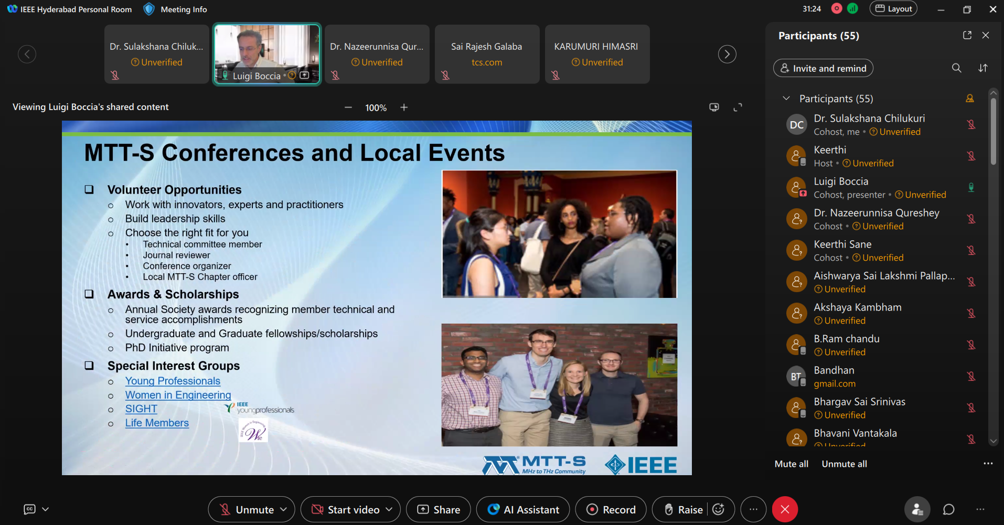The width and height of the screenshot is (1004, 525).
Task: Open audio options dropdown beside Unmute
Action: (284, 509)
